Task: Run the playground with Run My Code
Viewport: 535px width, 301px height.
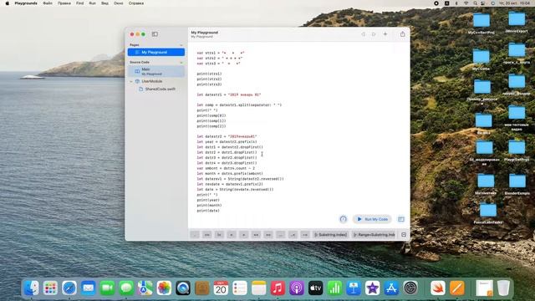Action: coord(372,219)
